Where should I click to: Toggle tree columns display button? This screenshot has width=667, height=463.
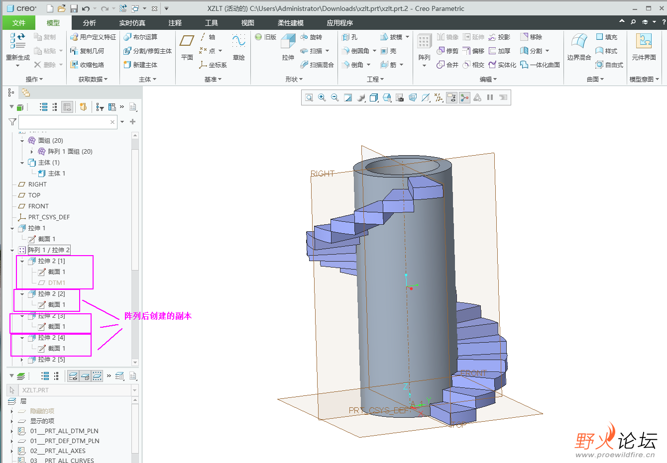click(x=67, y=107)
